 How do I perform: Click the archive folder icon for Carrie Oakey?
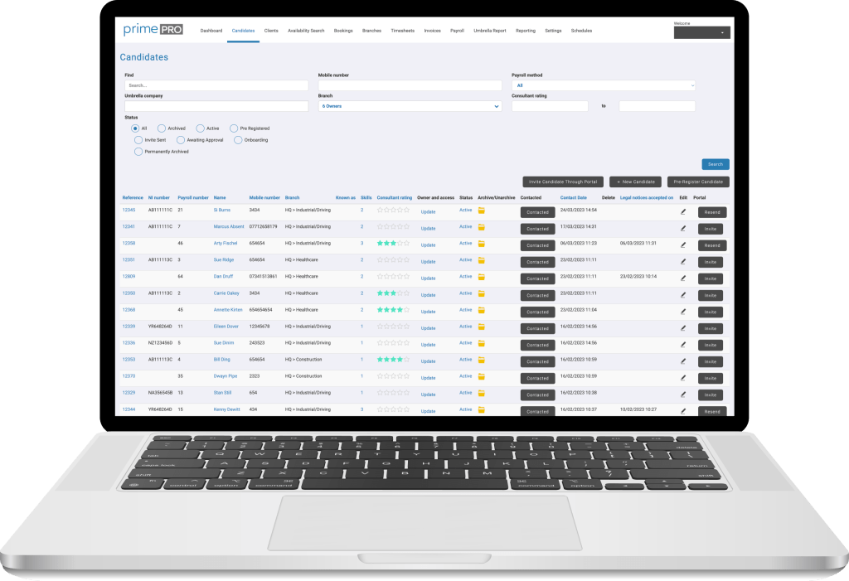point(482,294)
